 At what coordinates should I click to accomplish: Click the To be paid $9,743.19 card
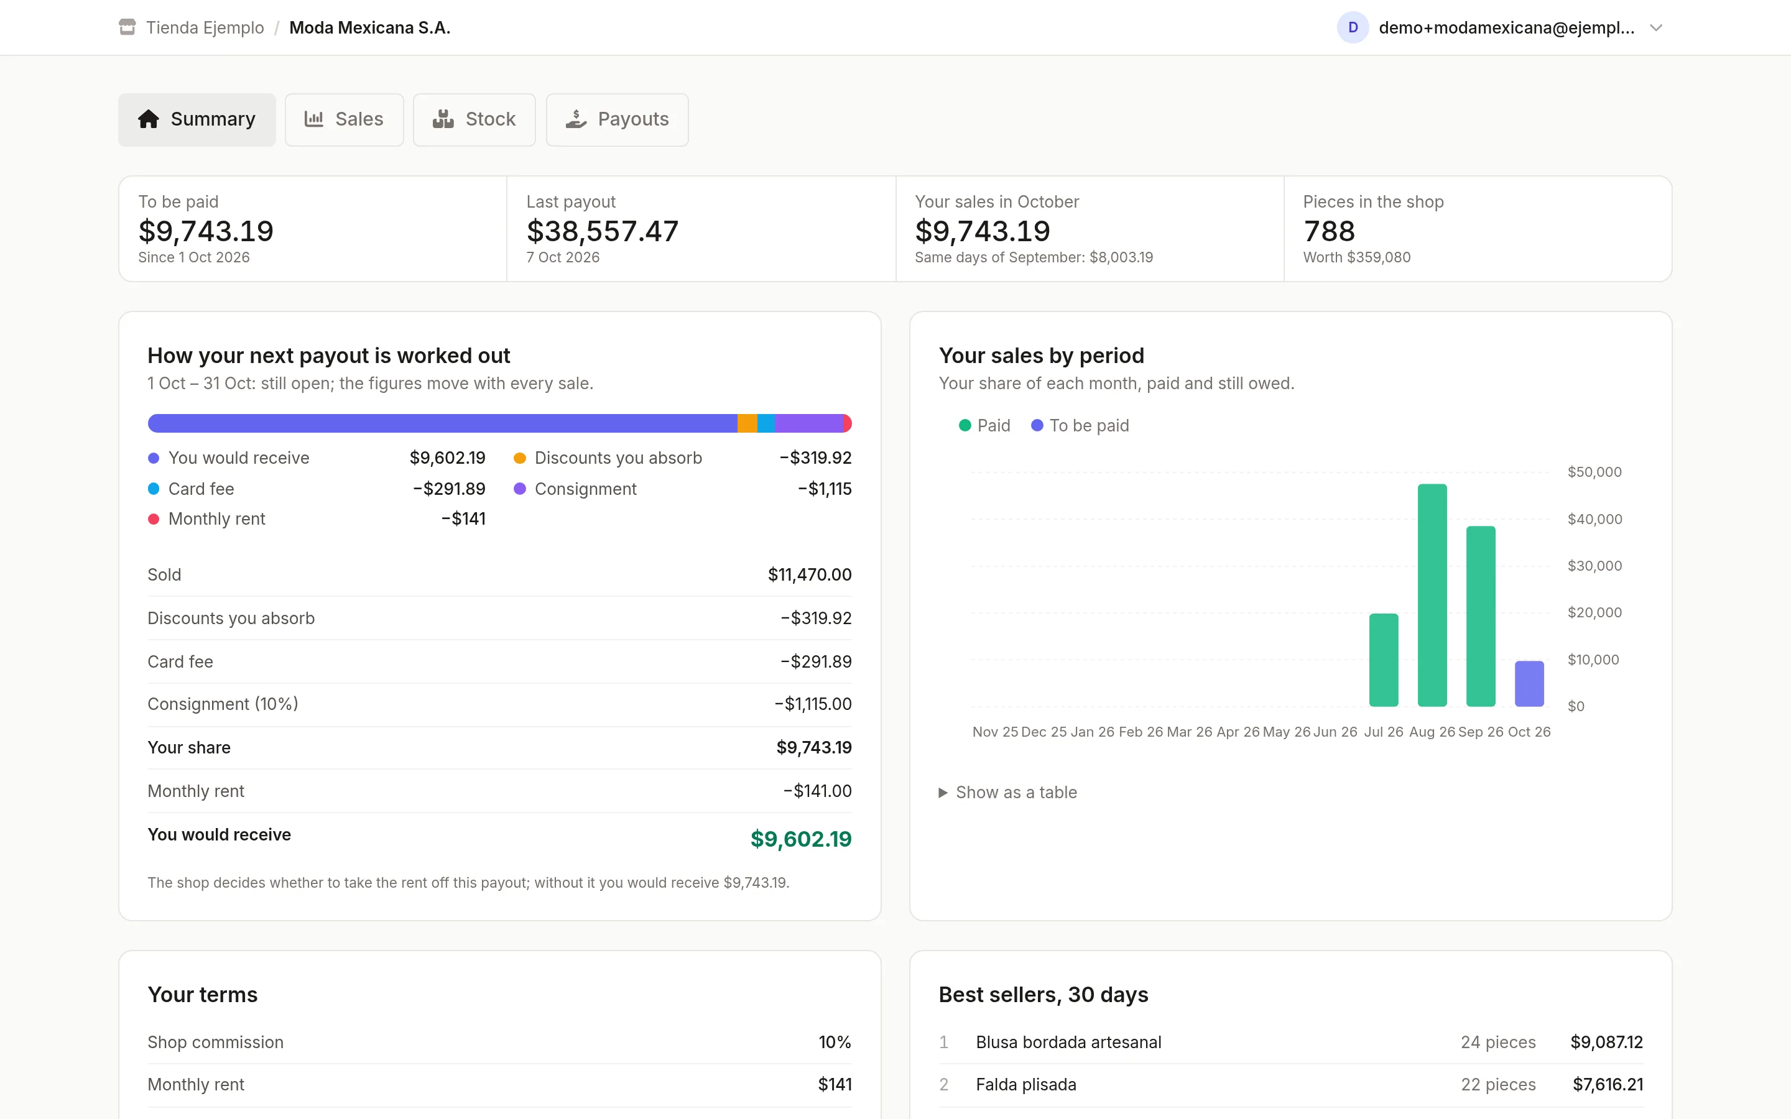[313, 229]
